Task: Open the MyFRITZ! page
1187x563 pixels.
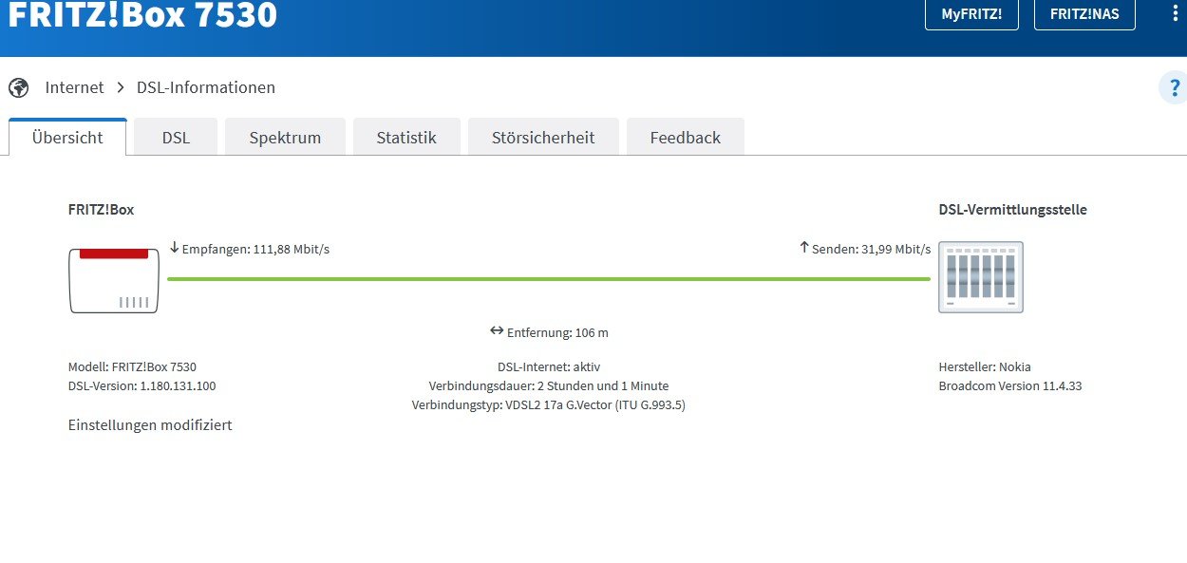Action: coord(971,14)
